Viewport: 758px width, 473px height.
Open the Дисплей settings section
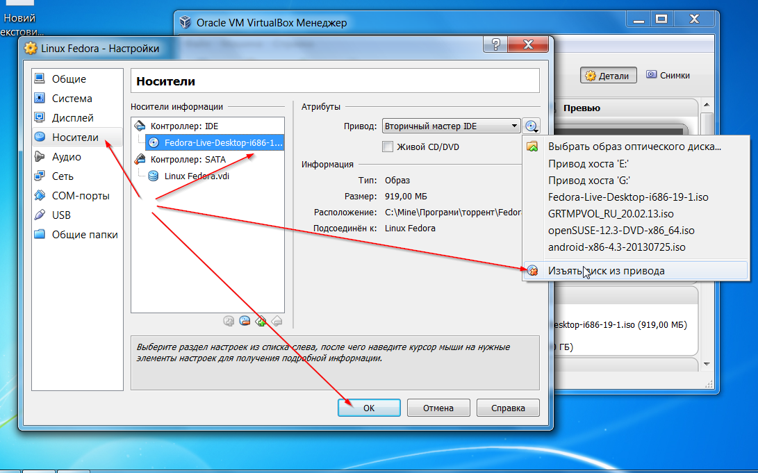click(x=72, y=118)
